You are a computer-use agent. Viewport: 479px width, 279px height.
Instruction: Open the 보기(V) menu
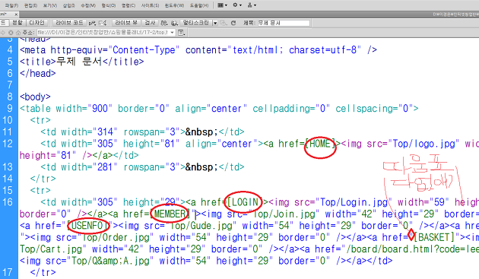(49, 5)
